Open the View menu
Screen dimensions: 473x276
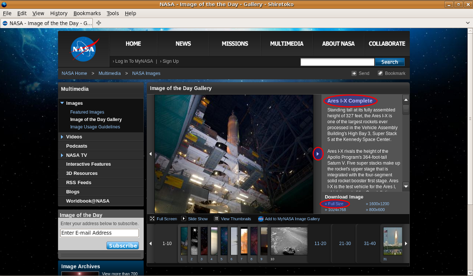click(38, 13)
